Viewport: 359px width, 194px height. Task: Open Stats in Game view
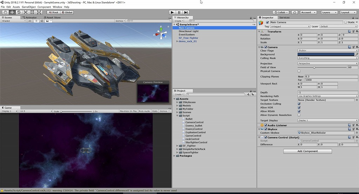(x=155, y=111)
